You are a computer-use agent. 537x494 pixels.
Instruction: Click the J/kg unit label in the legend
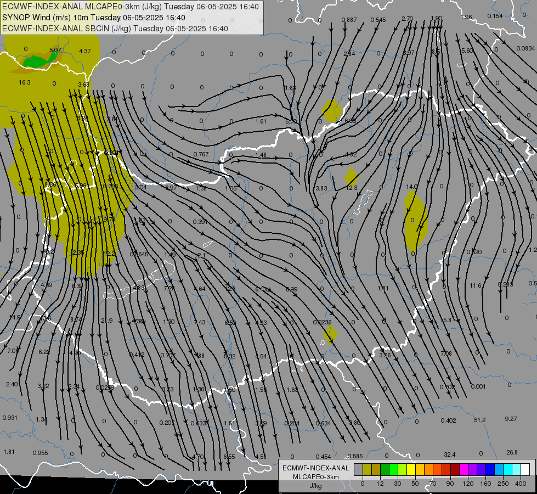pyautogui.click(x=315, y=486)
